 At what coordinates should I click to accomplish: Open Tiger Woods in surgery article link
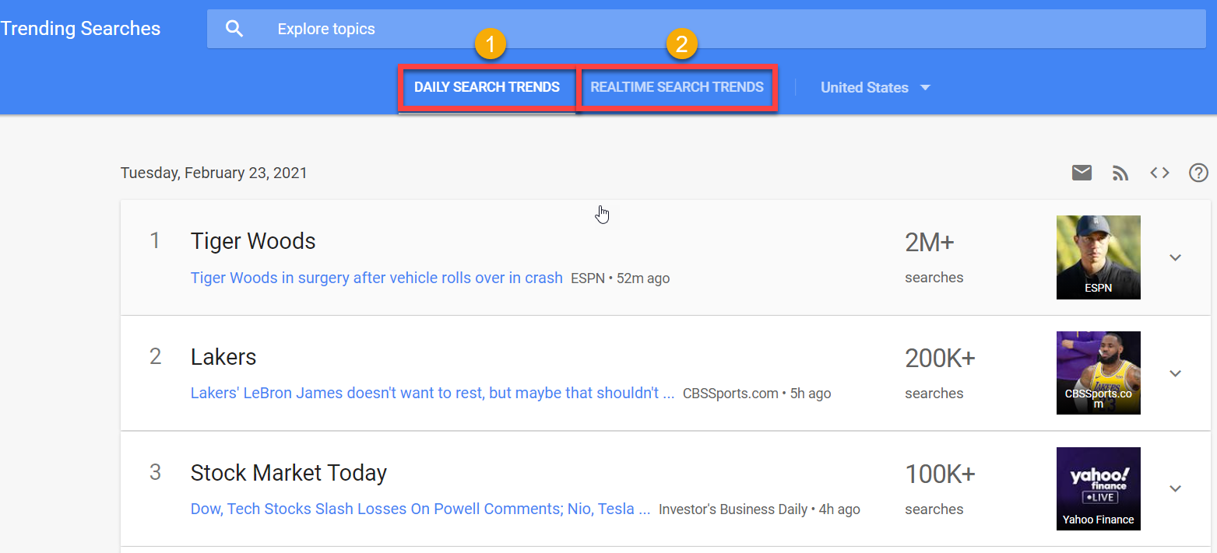(377, 278)
